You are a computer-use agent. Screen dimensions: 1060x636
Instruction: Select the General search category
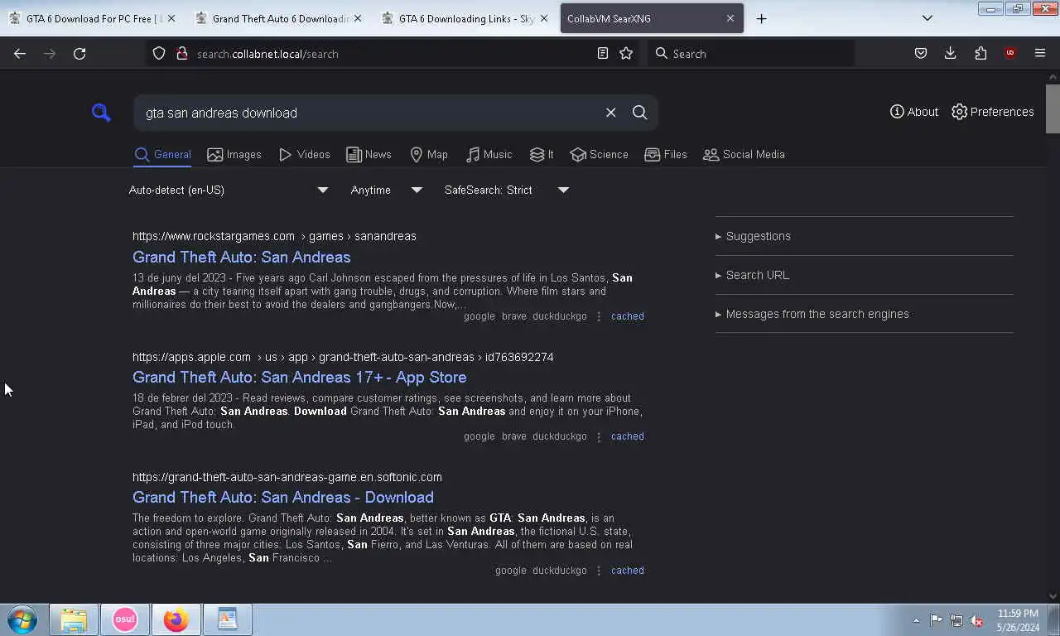(x=162, y=155)
